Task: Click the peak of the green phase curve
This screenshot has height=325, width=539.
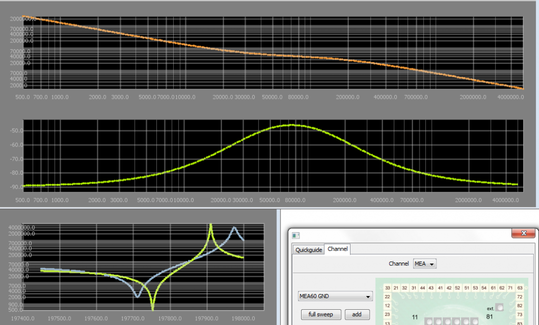Action: 292,125
